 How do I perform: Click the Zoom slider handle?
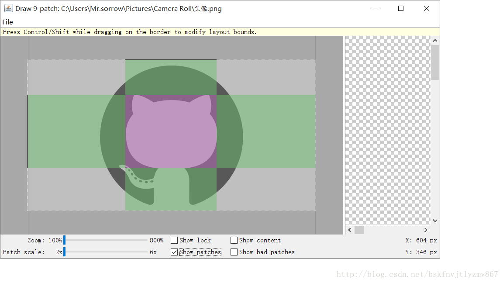[65, 240]
